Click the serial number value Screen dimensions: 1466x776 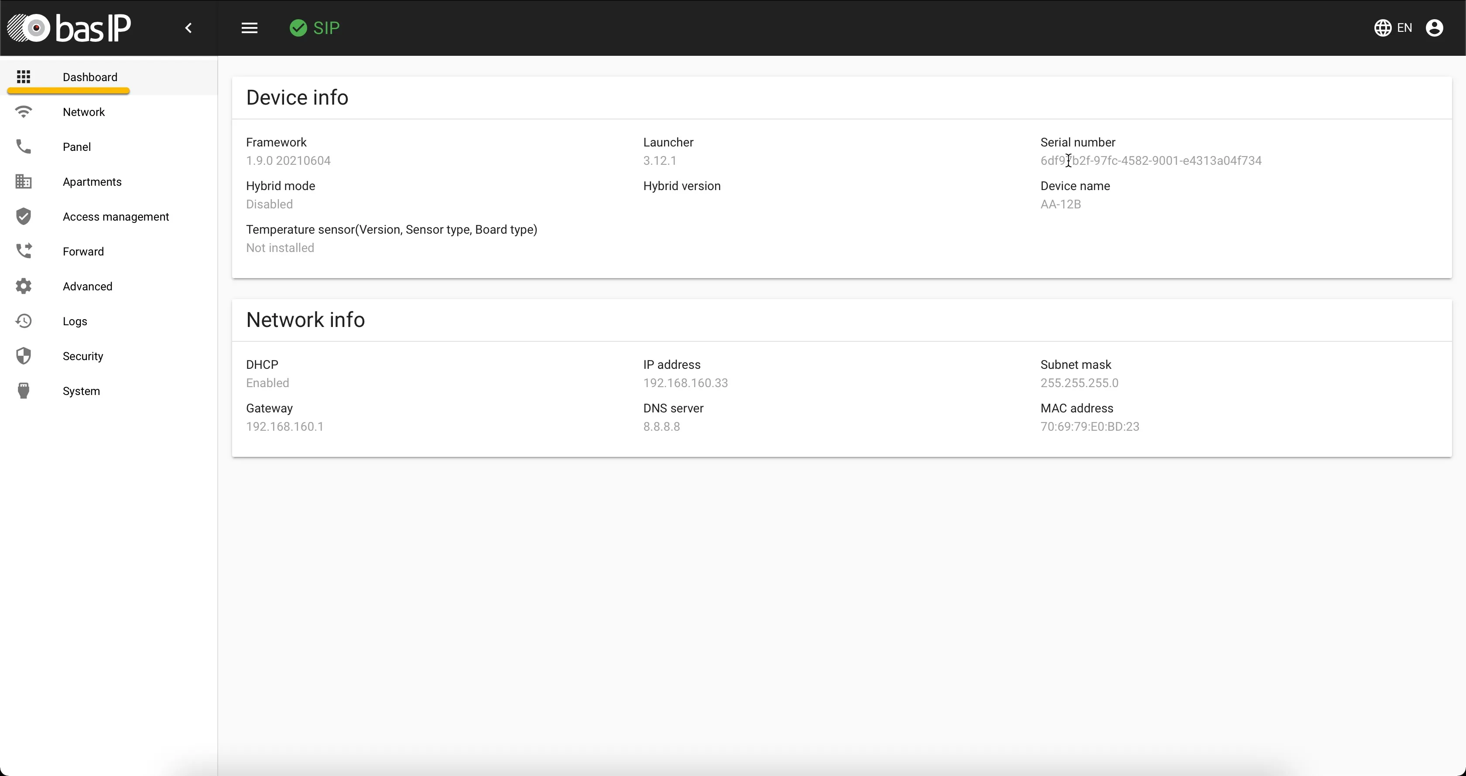click(1151, 161)
